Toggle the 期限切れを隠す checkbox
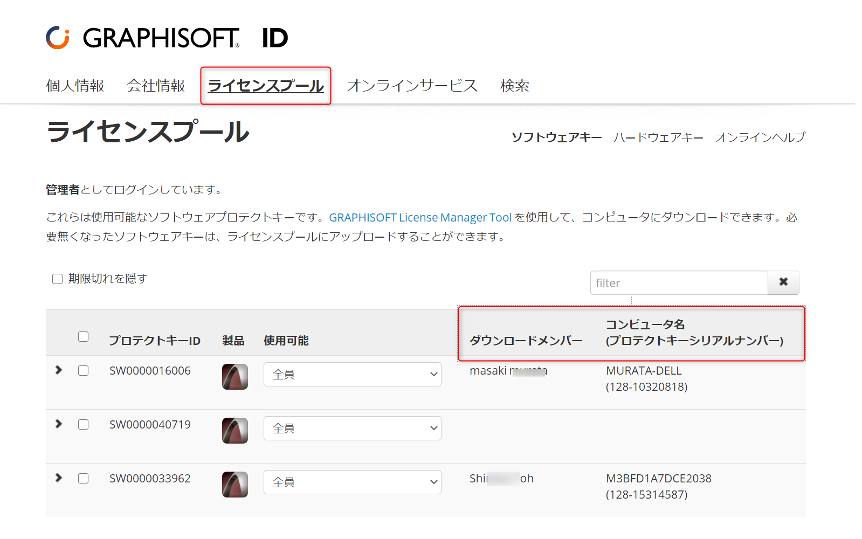Image resolution: width=862 pixels, height=539 pixels. click(57, 279)
